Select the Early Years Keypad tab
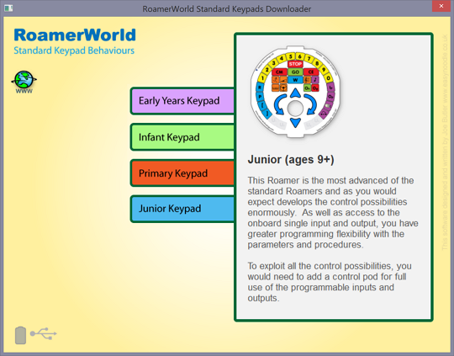This screenshot has height=356, width=454. point(182,101)
